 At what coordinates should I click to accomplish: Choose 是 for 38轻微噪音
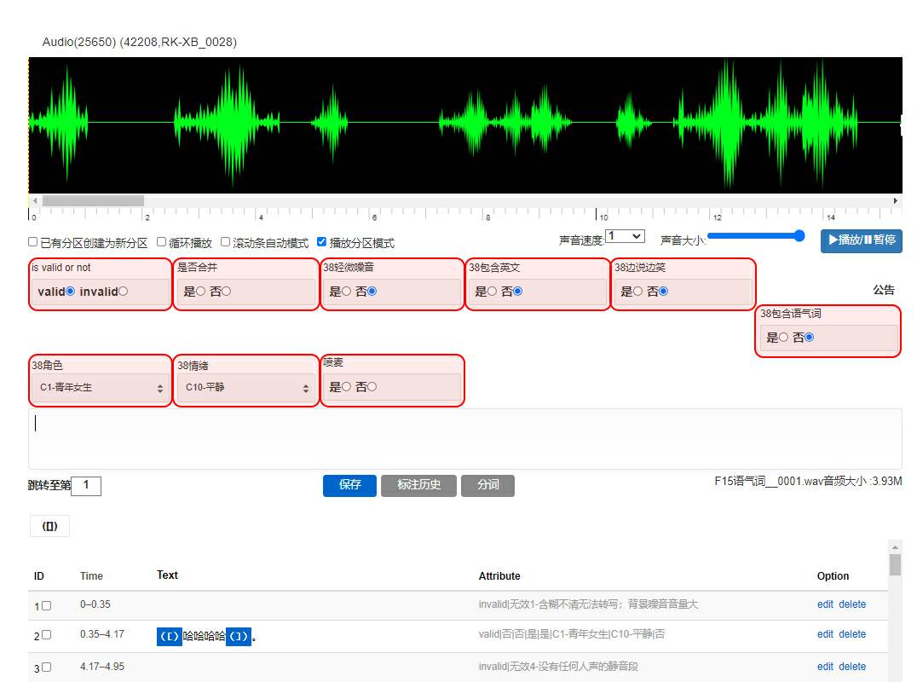point(346,292)
